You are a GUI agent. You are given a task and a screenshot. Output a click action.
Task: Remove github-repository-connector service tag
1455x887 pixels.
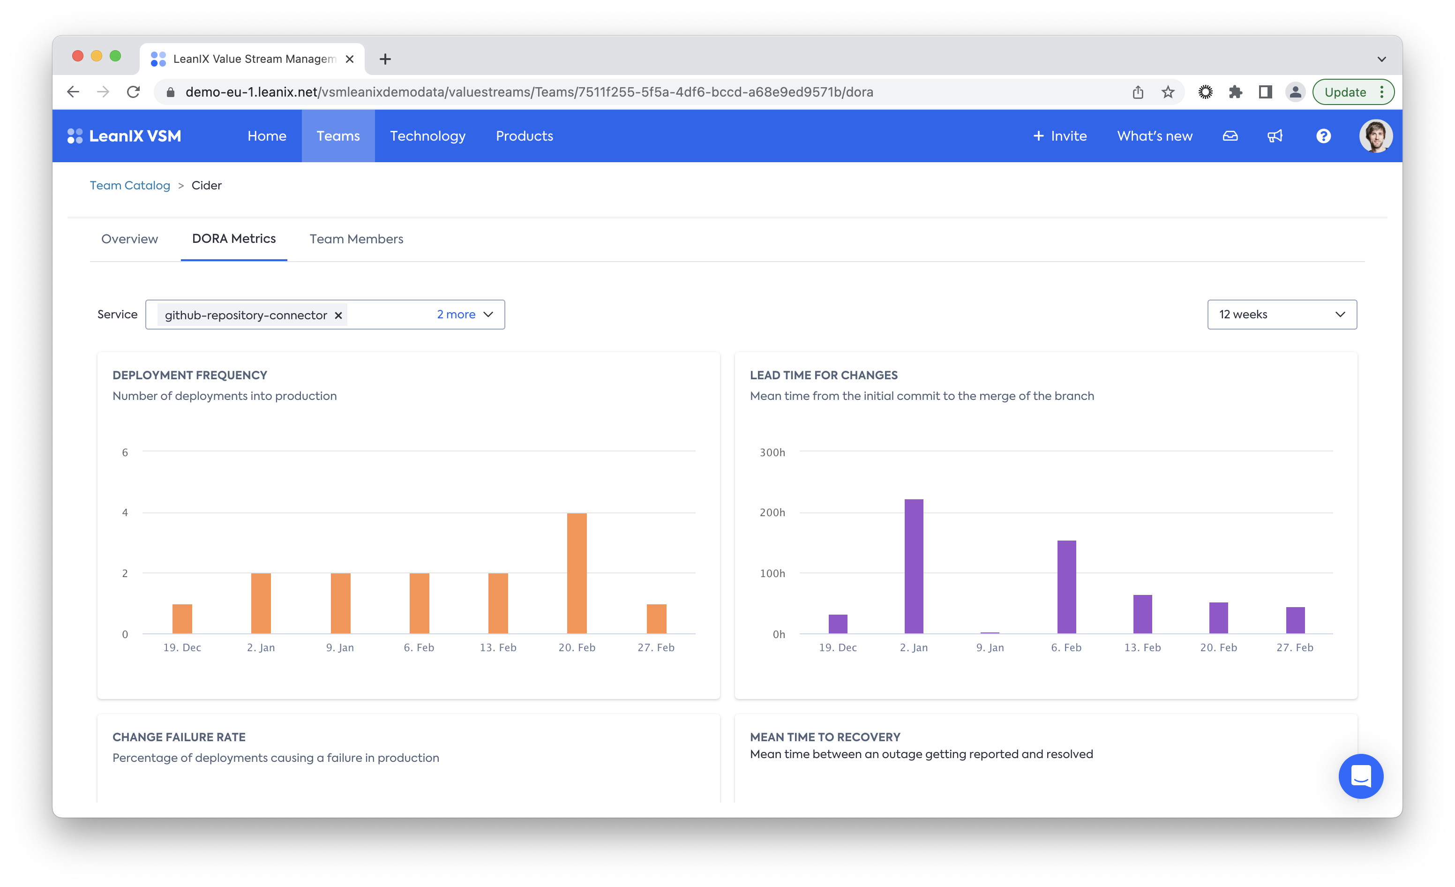(338, 316)
